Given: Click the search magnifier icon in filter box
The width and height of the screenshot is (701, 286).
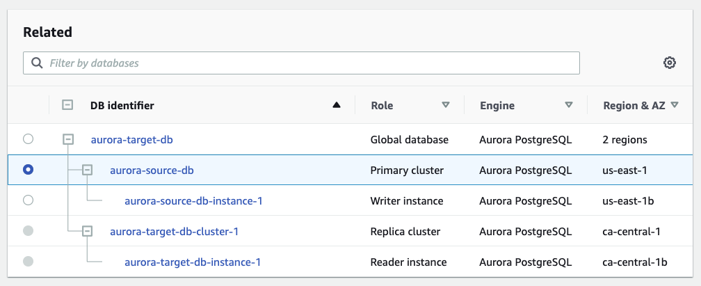Looking at the screenshot, I should (37, 63).
